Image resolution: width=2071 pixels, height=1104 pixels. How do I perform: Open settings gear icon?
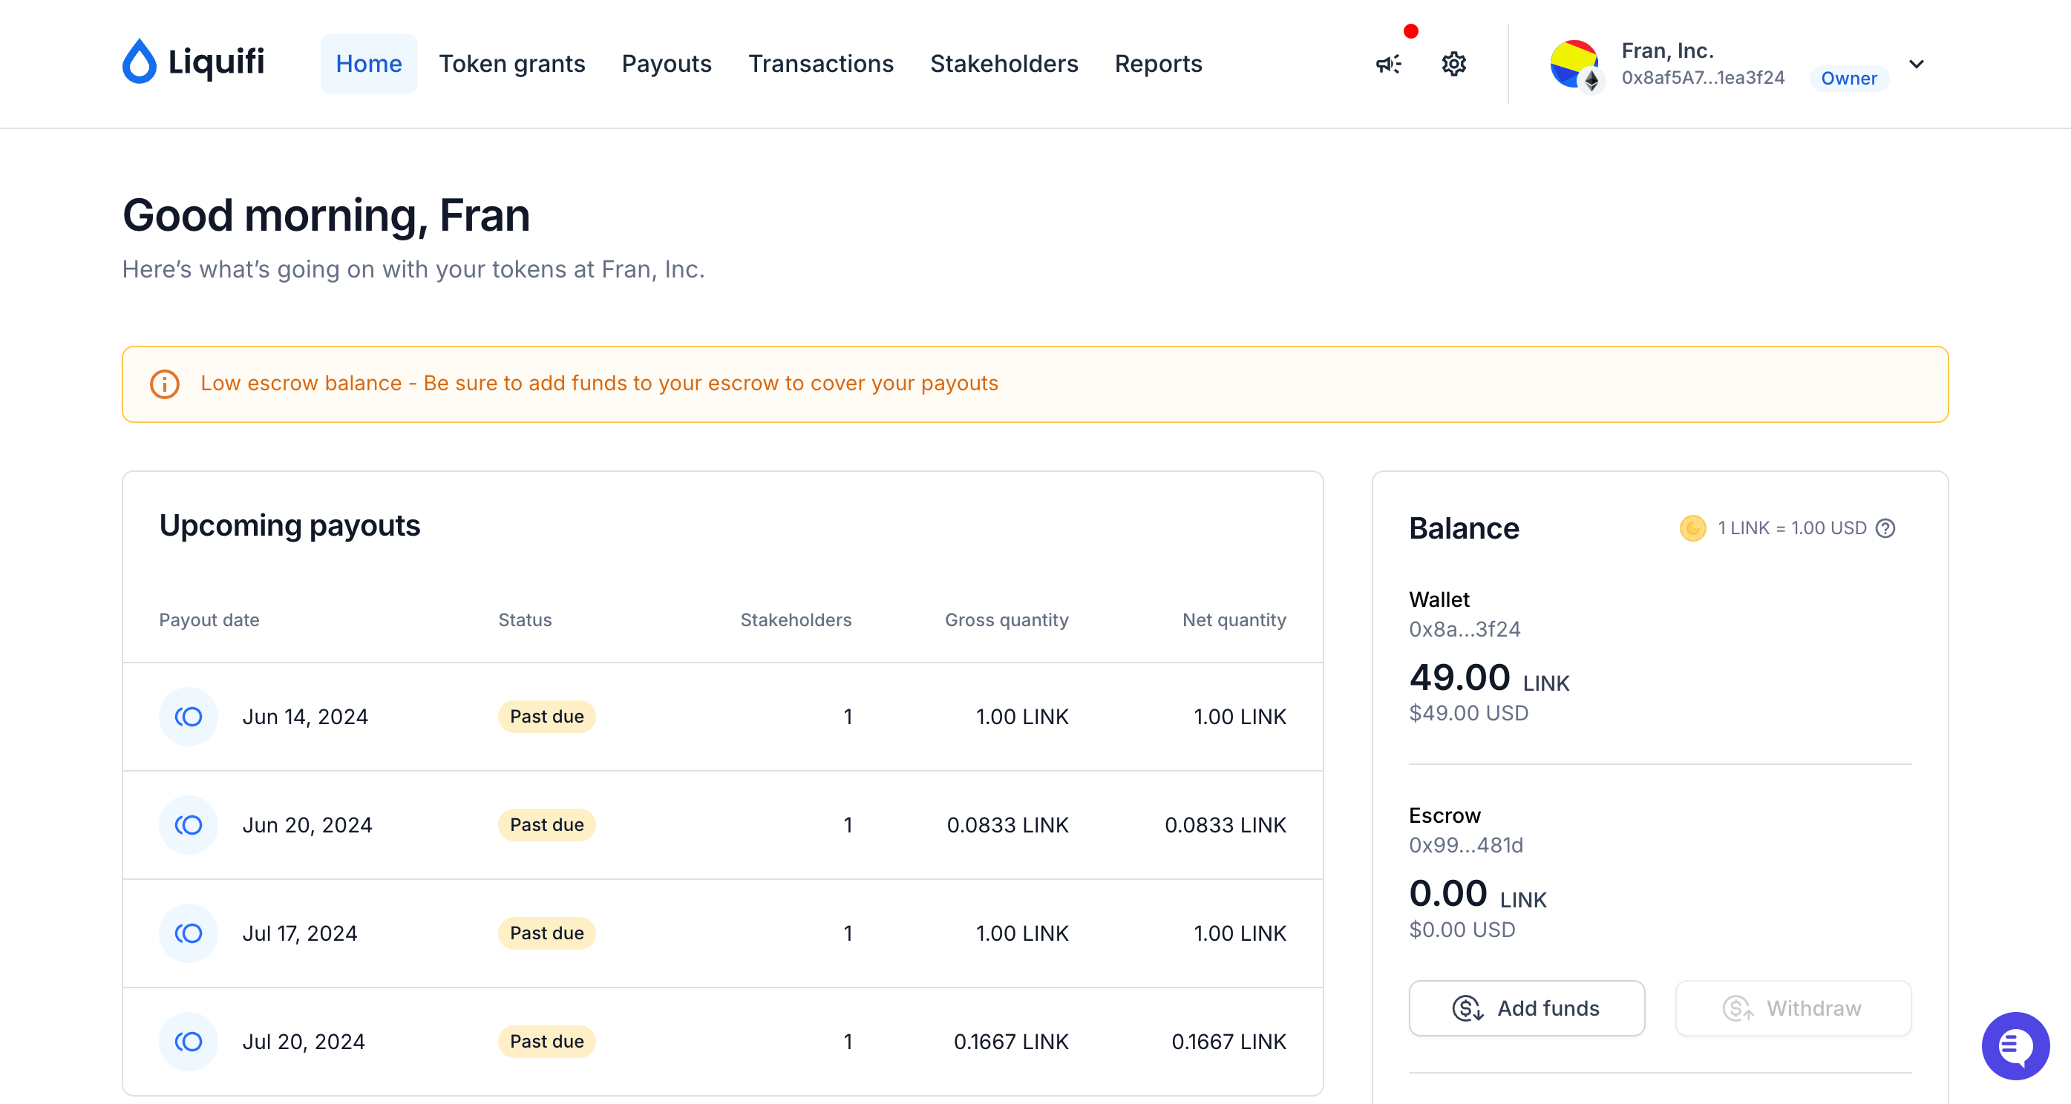[1453, 64]
